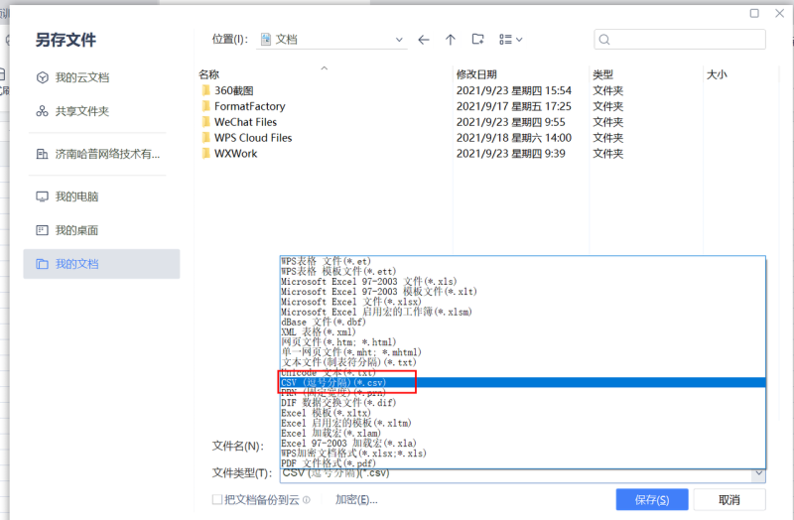Click the 我的云文档 cube icon
The width and height of the screenshot is (794, 520).
pos(42,77)
